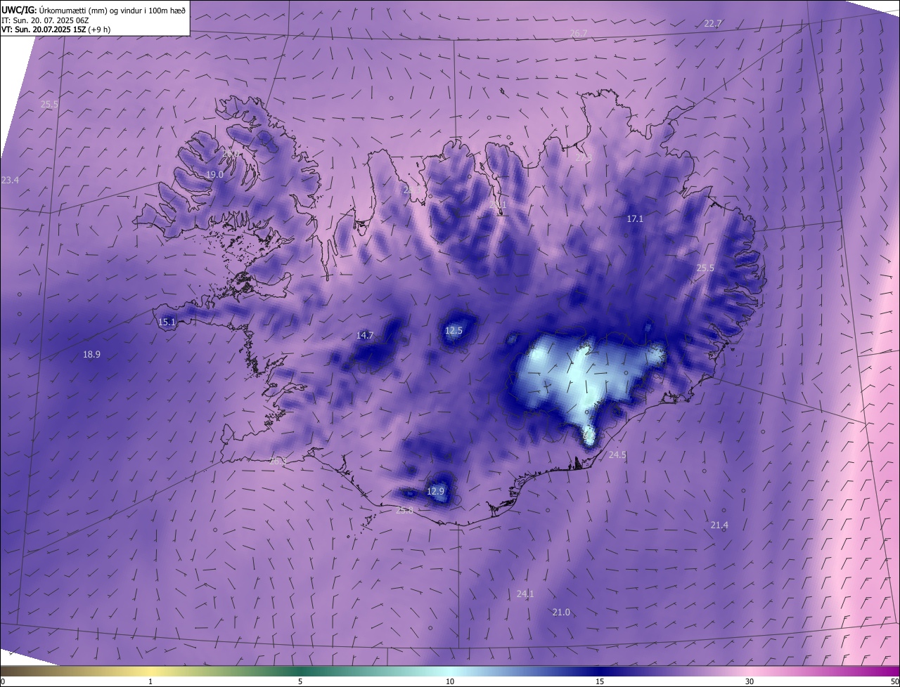Click the colorbar tick label 15

tap(600, 681)
